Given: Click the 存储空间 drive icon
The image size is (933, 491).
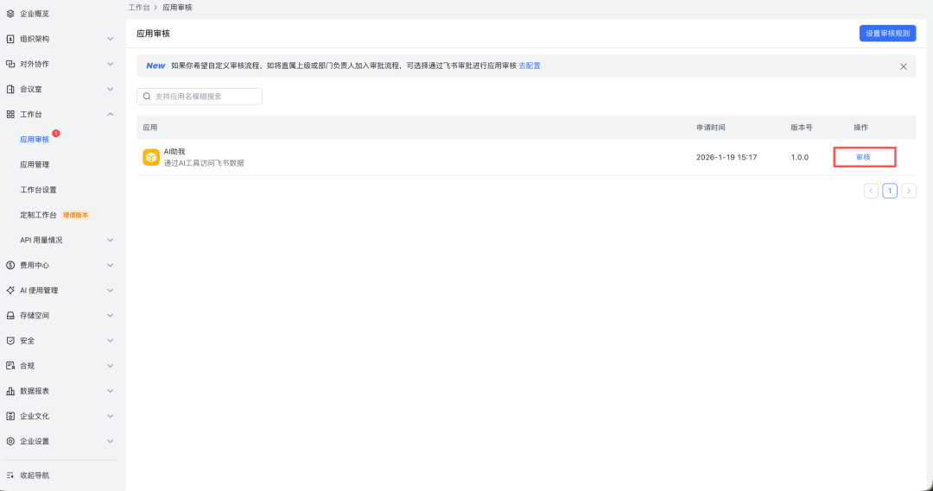Looking at the screenshot, I should pyautogui.click(x=10, y=316).
